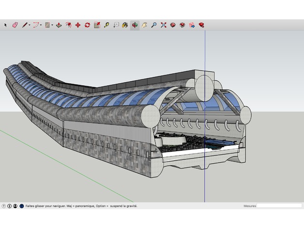Screen dimensions: 304x228
Task: Activate the Rotate tool
Action: (x=87, y=25)
